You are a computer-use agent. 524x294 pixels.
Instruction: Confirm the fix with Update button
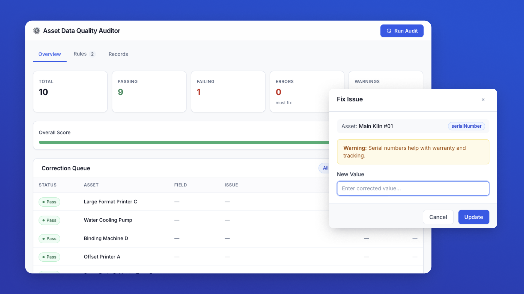tap(474, 217)
